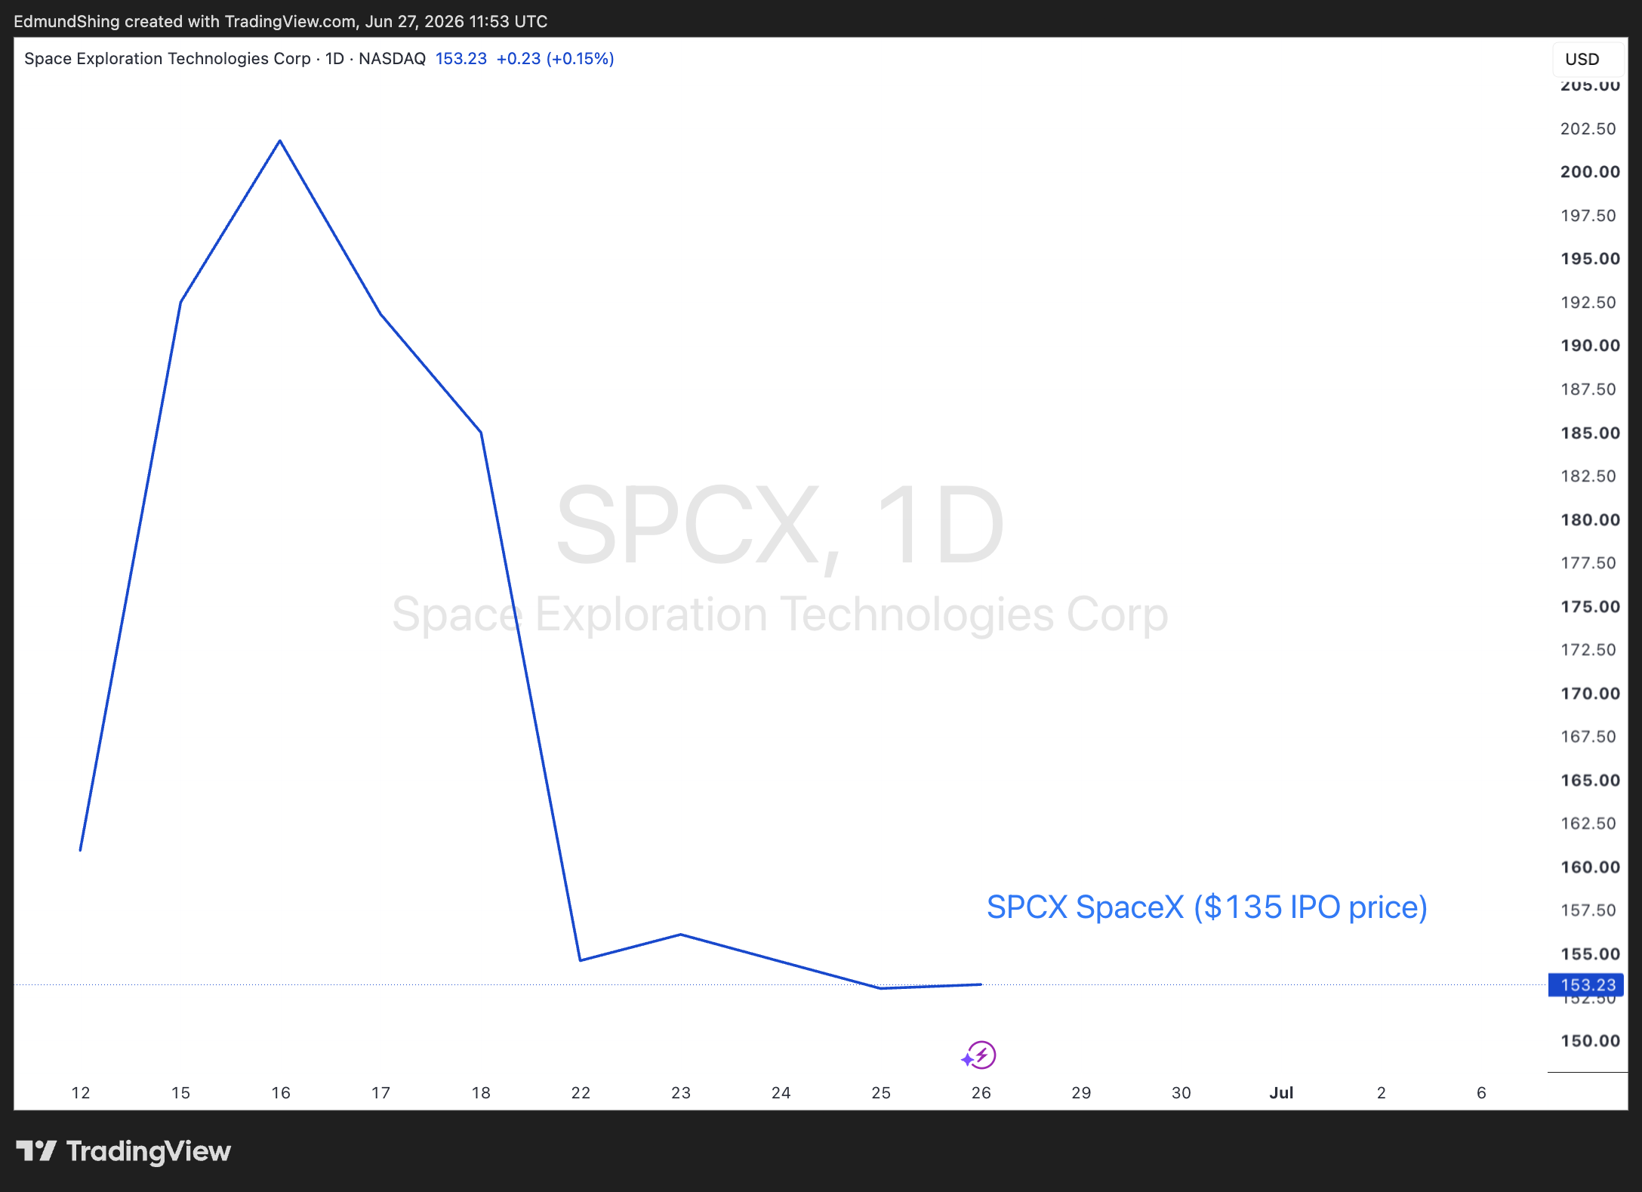Image resolution: width=1642 pixels, height=1192 pixels.
Task: Click the 26 date on time axis
Action: 981,1092
